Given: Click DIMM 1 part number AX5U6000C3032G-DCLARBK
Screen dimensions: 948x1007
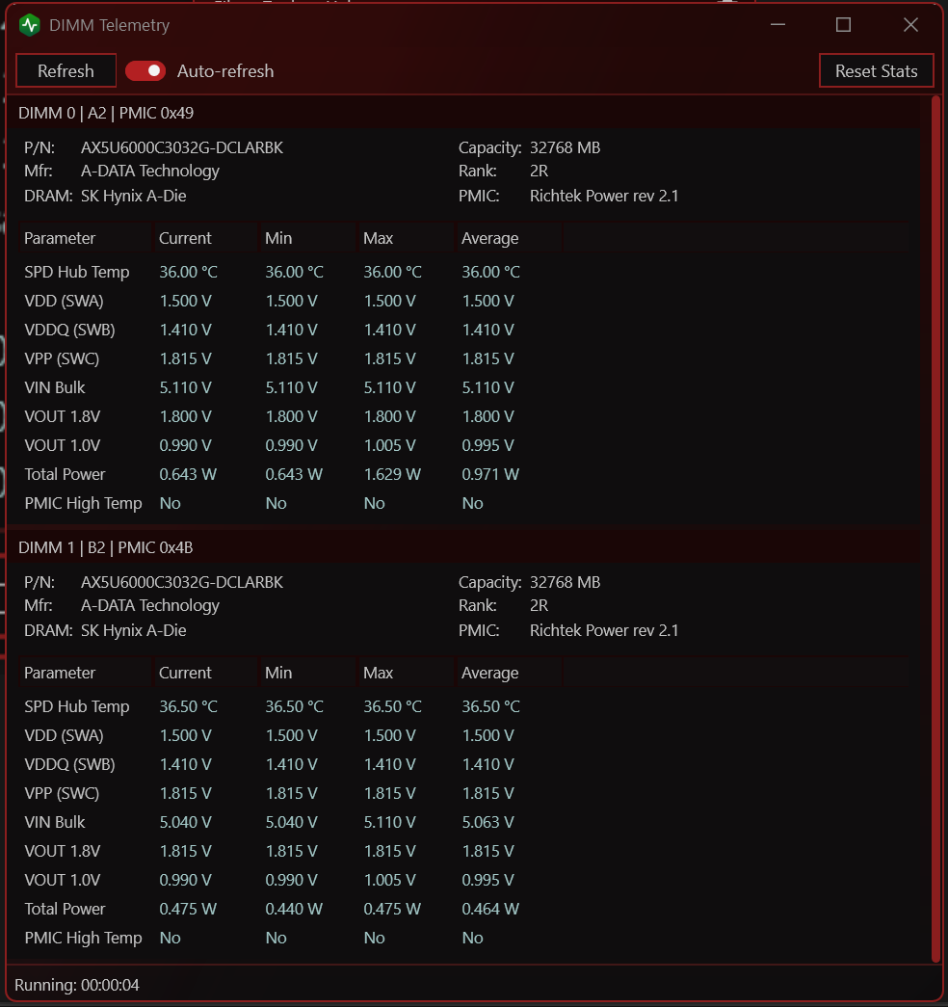Looking at the screenshot, I should click(182, 582).
